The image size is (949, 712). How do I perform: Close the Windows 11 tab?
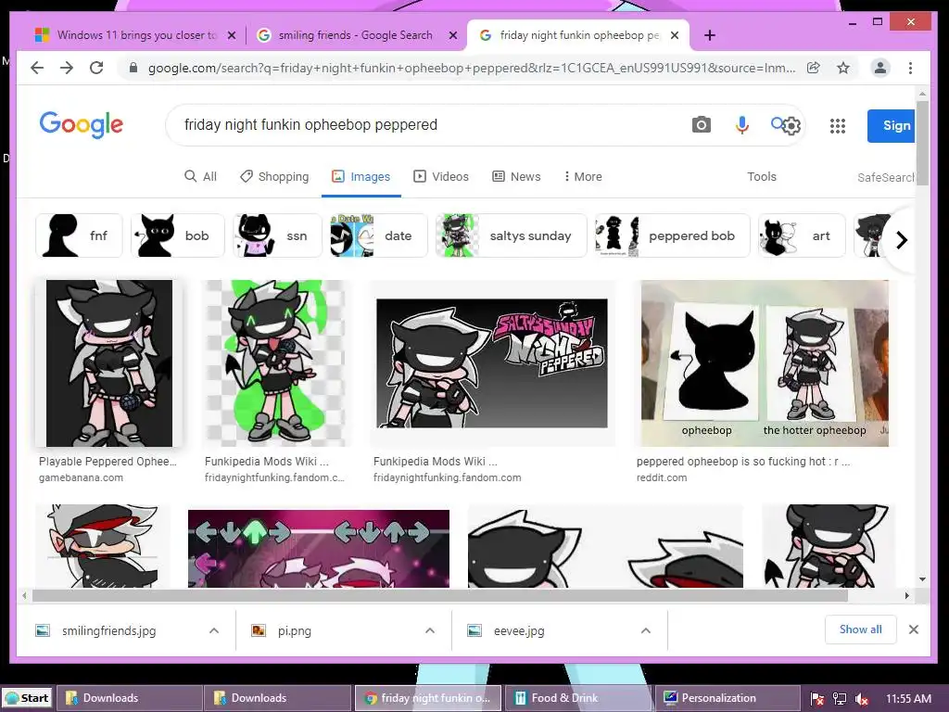[231, 36]
